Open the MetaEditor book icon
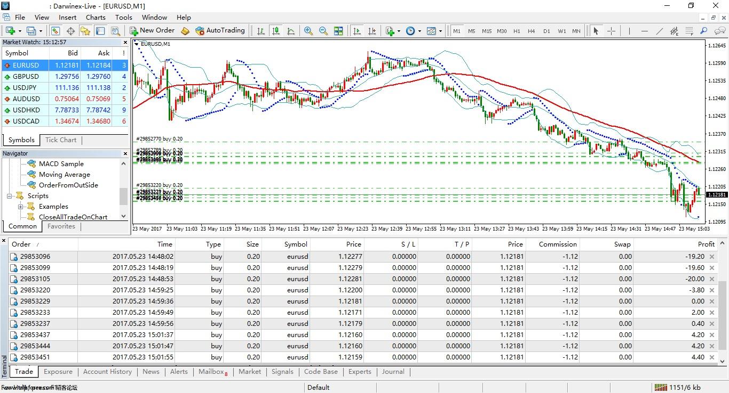Screen dimensions: 729x393 (185, 31)
